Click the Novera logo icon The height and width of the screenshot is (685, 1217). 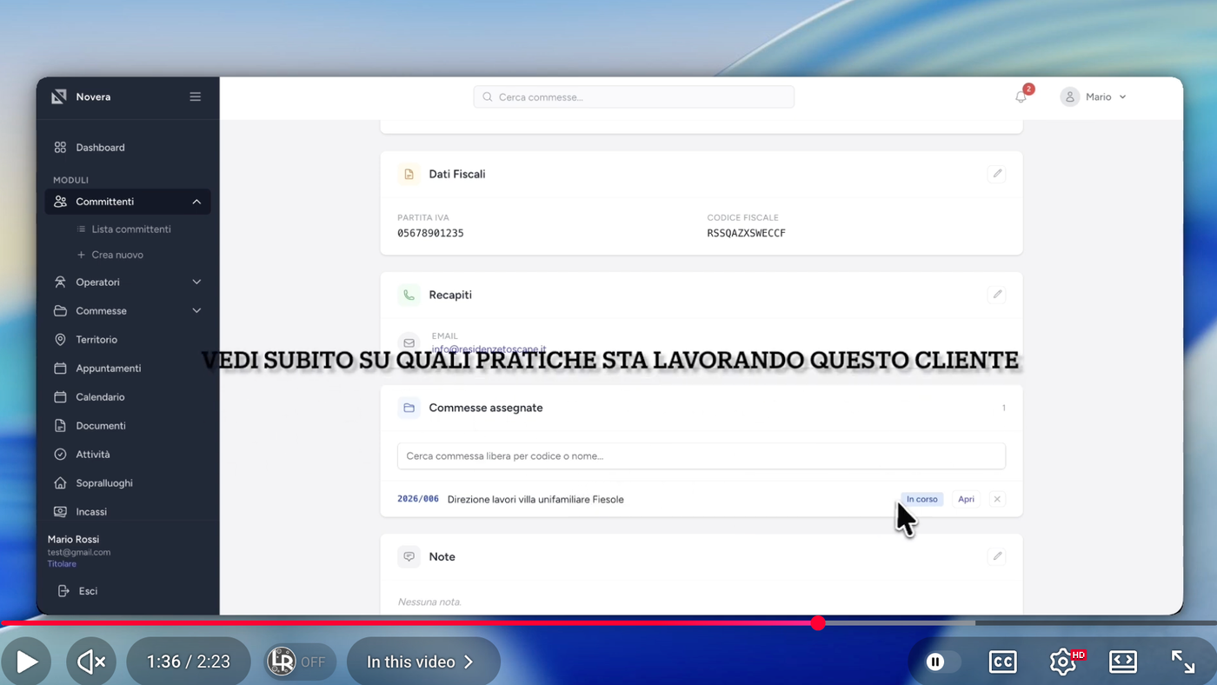click(x=59, y=96)
